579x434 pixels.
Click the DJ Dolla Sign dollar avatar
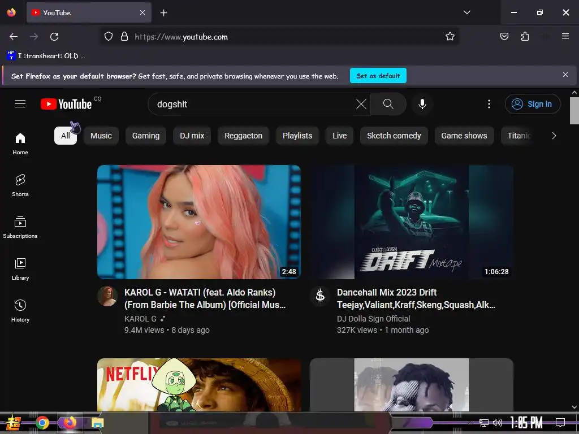click(320, 296)
